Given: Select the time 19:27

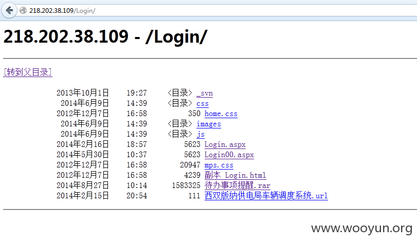Looking at the screenshot, I should tap(137, 93).
